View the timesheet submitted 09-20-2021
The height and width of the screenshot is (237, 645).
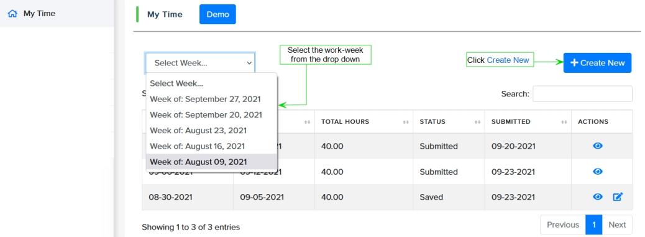pos(597,146)
